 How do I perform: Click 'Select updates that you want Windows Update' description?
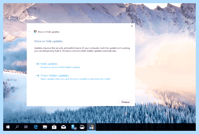pyautogui.click(x=75, y=79)
